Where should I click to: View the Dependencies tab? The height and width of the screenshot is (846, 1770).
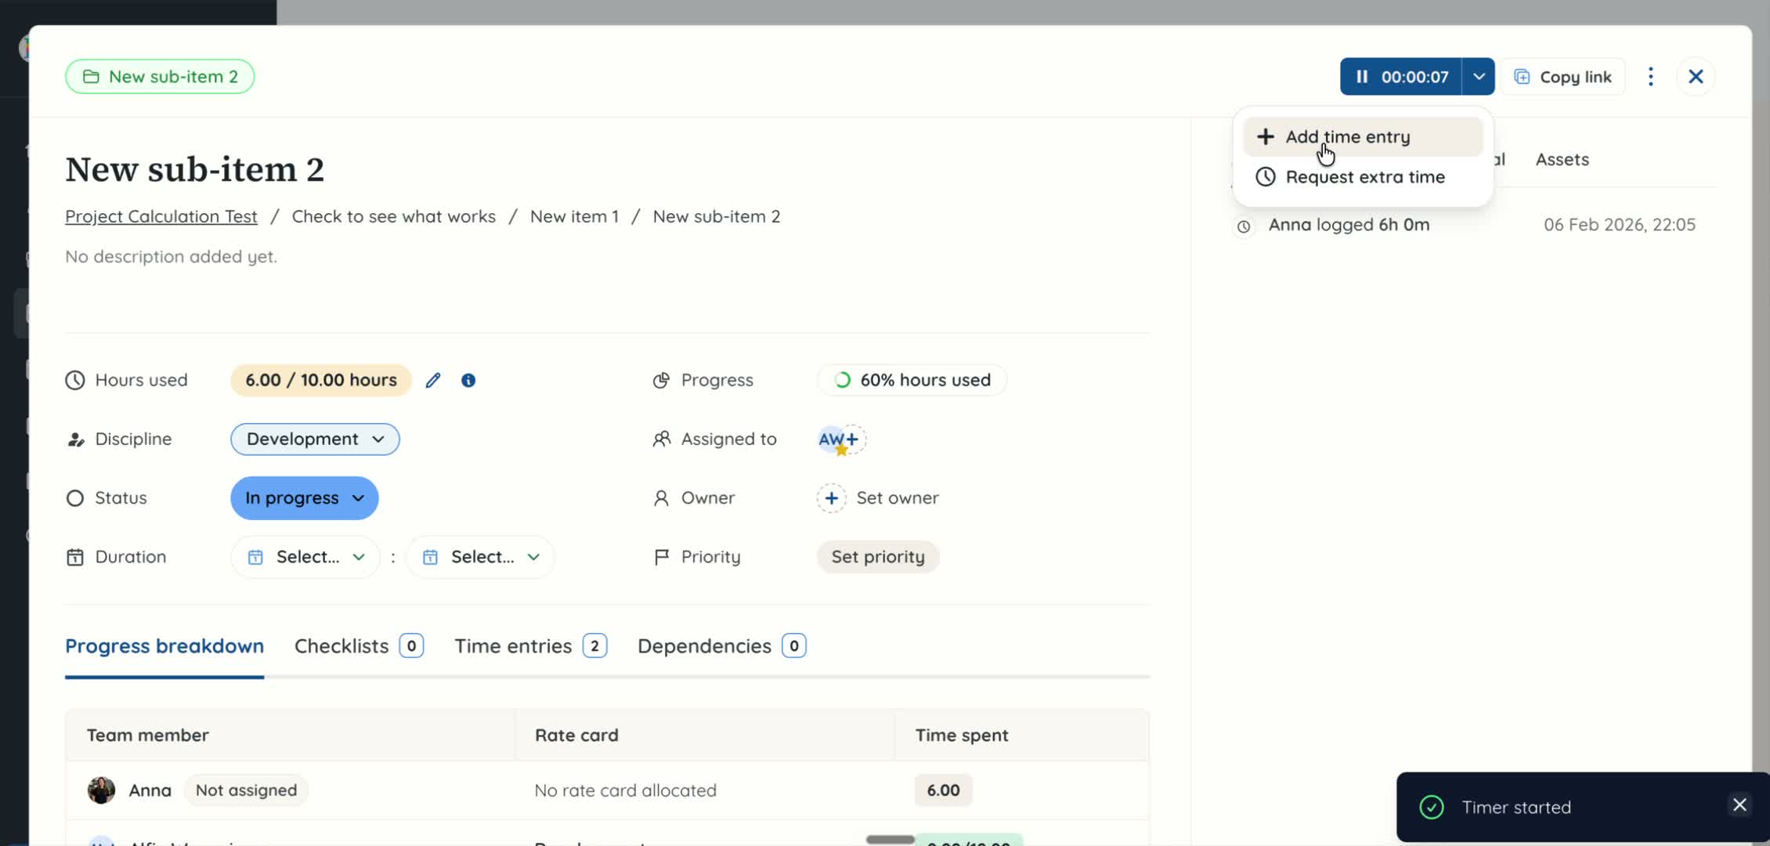coord(722,647)
